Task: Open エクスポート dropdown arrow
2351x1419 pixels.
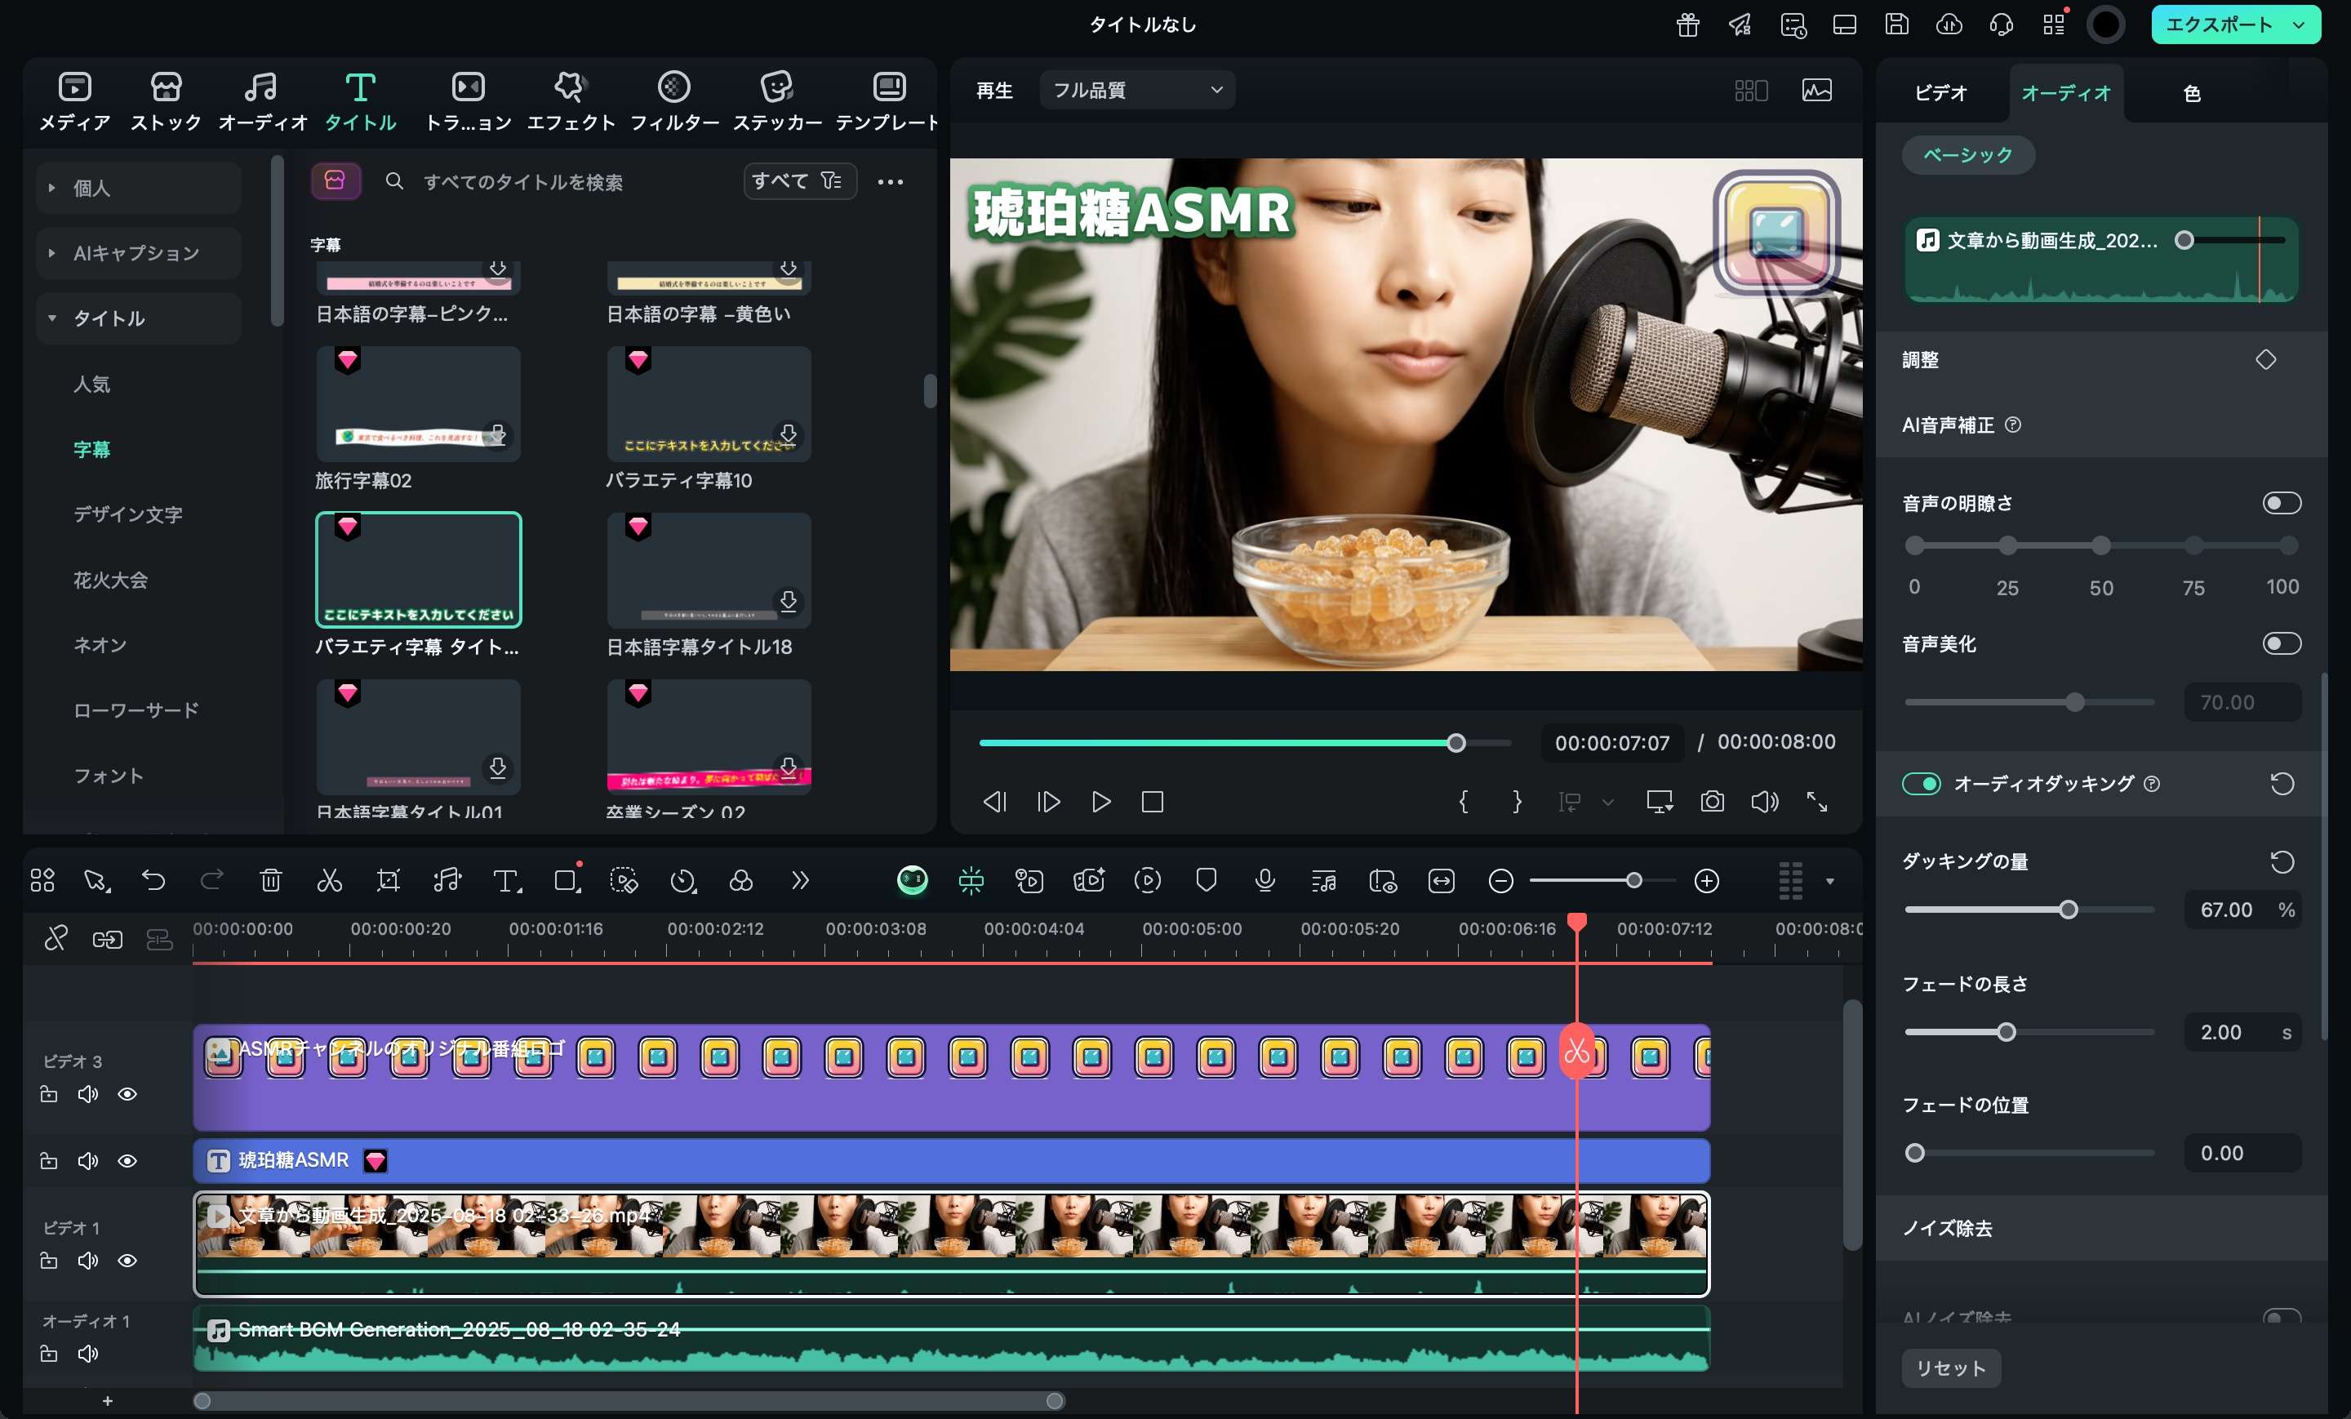Action: pyautogui.click(x=2300, y=24)
